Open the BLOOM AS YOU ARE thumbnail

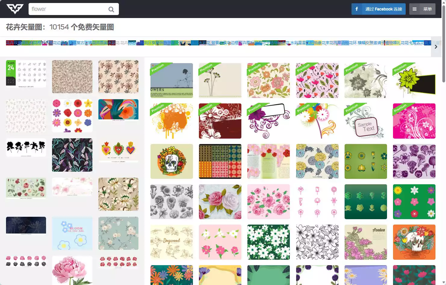[x=72, y=233]
